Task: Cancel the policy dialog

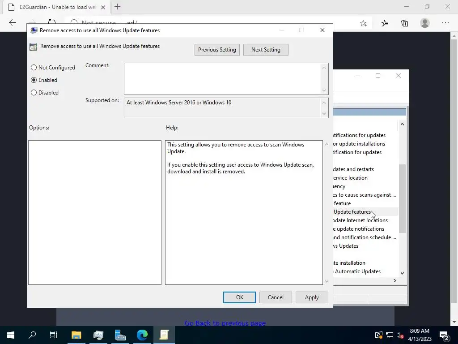Action: (276, 297)
